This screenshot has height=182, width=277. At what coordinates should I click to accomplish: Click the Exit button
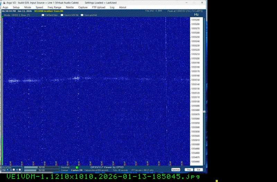tap(198, 170)
